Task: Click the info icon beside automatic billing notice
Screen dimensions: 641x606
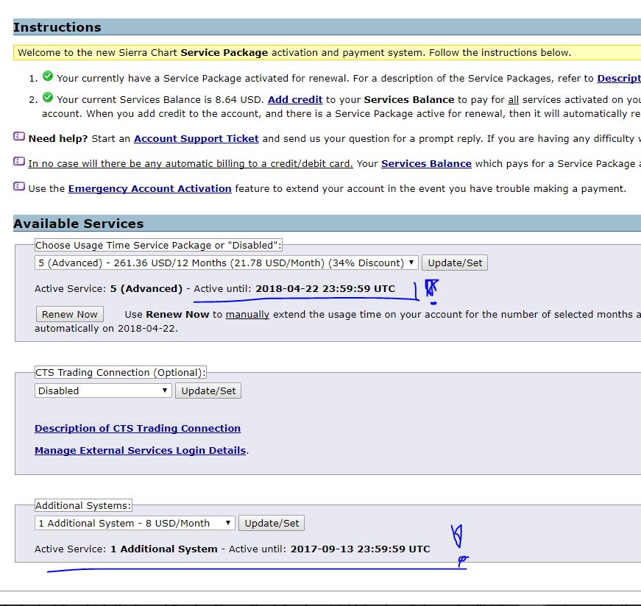Action: (19, 161)
